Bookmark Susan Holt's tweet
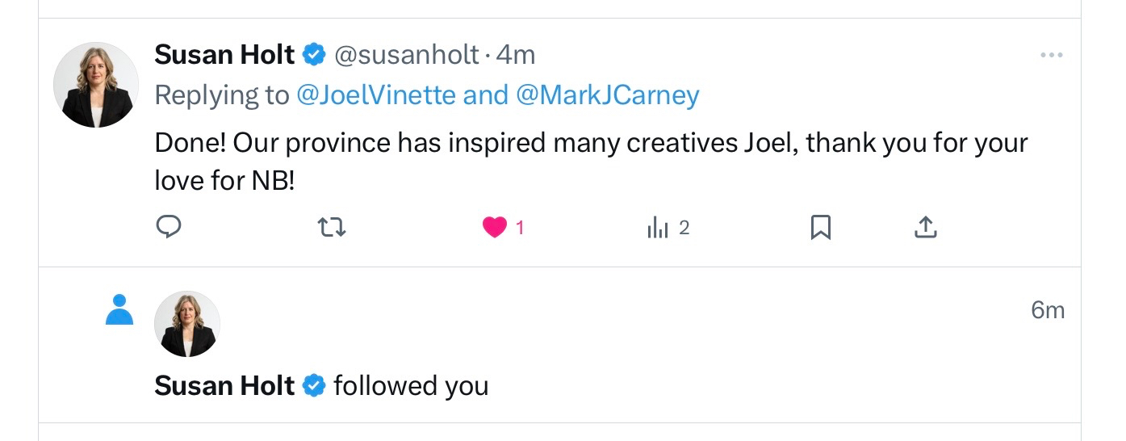The width and height of the screenshot is (1126, 441). tap(820, 228)
